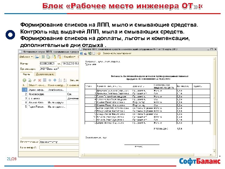Click horizontal scrollbar right arrow
Screen dimensions: 225x169
point(211,155)
